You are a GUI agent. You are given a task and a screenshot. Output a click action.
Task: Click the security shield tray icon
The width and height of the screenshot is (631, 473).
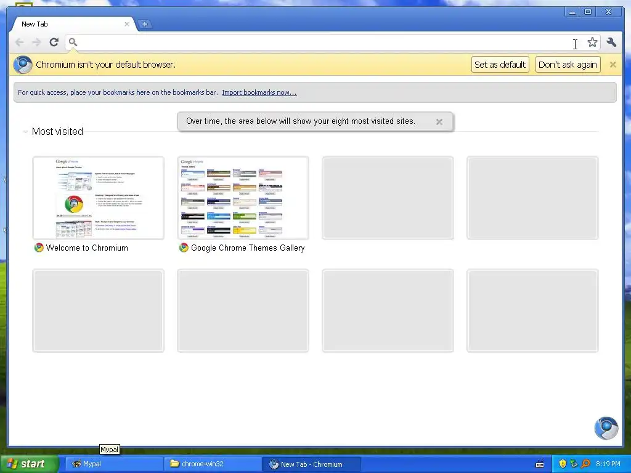563,464
